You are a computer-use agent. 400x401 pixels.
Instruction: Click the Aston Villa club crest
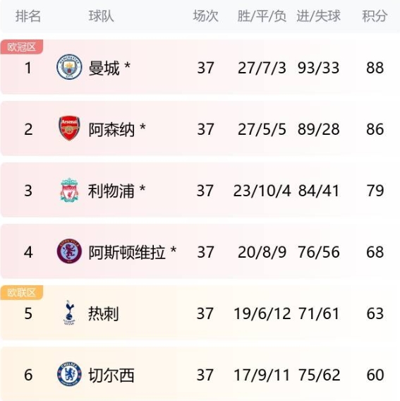click(69, 251)
